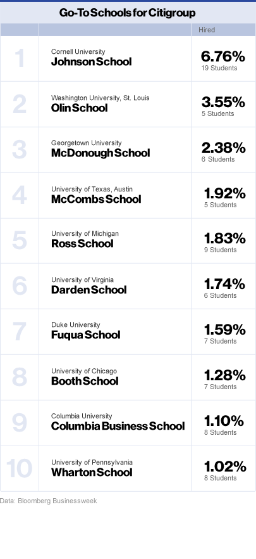
Task: Select the 3.55% hired value
Action: [223, 102]
